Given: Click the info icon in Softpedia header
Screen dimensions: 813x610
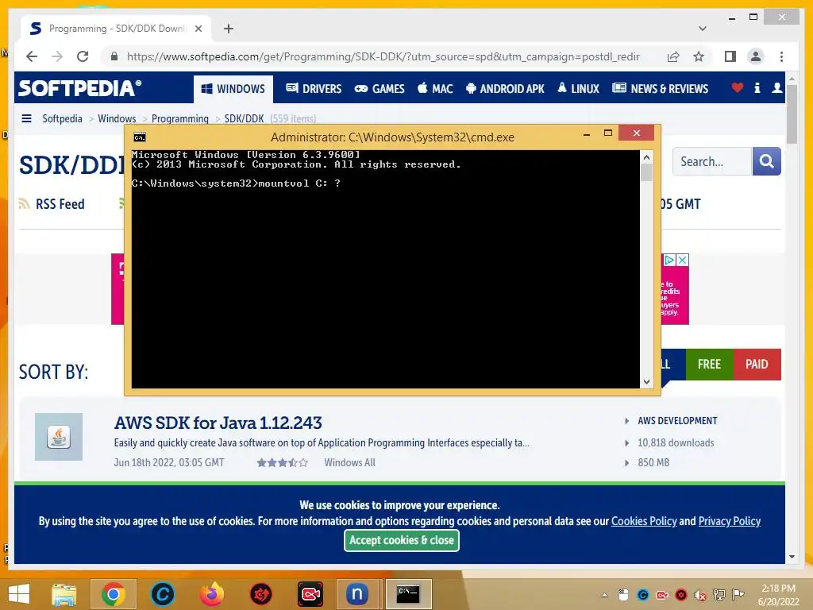Looking at the screenshot, I should 757,88.
